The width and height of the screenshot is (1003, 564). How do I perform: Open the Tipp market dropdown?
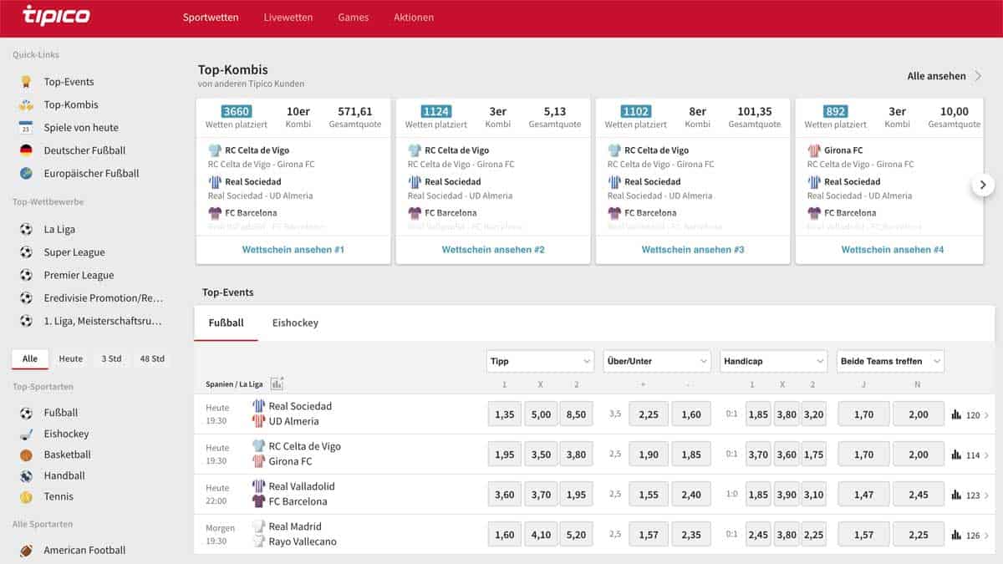click(540, 361)
